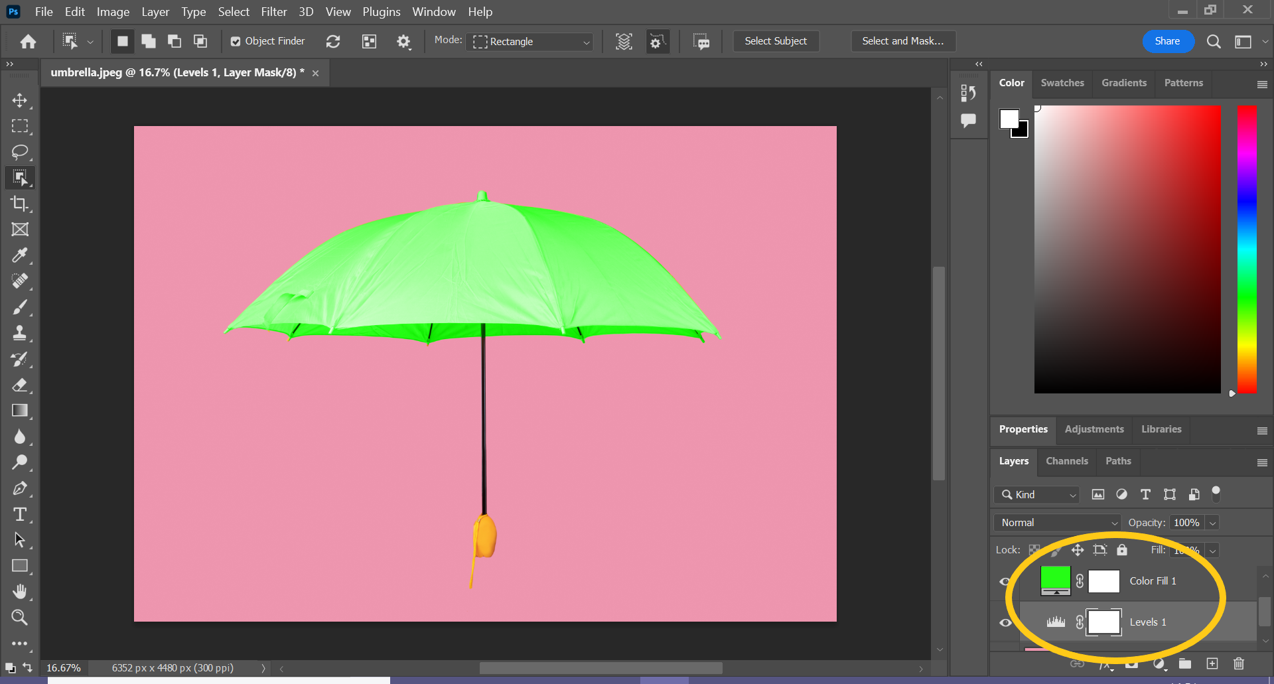
Task: Delete layer with the trash icon
Action: pyautogui.click(x=1238, y=663)
